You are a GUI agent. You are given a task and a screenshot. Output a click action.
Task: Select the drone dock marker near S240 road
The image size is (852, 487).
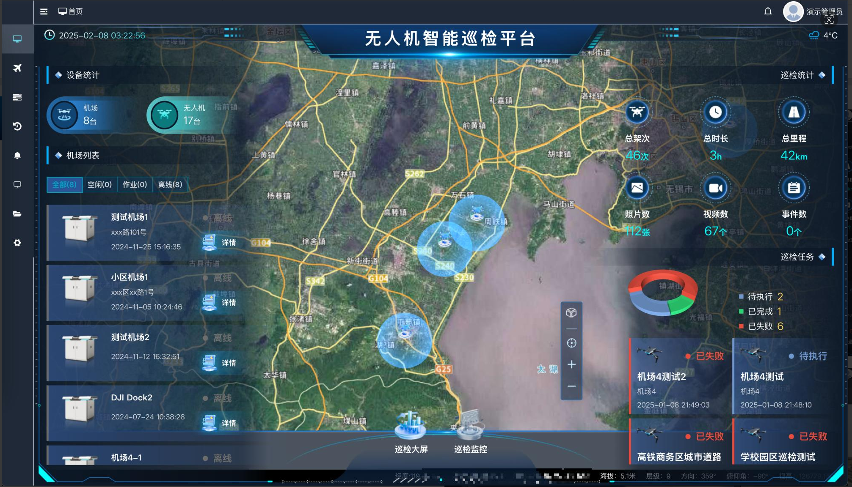[444, 240]
